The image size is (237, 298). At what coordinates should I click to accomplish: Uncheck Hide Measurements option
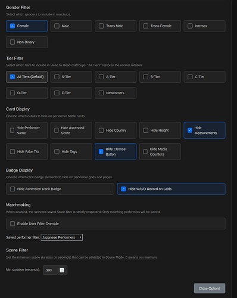190,131
